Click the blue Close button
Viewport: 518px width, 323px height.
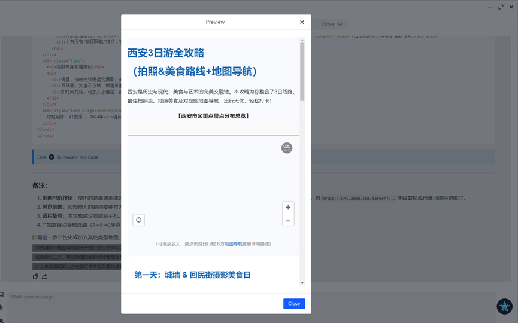tap(294, 303)
